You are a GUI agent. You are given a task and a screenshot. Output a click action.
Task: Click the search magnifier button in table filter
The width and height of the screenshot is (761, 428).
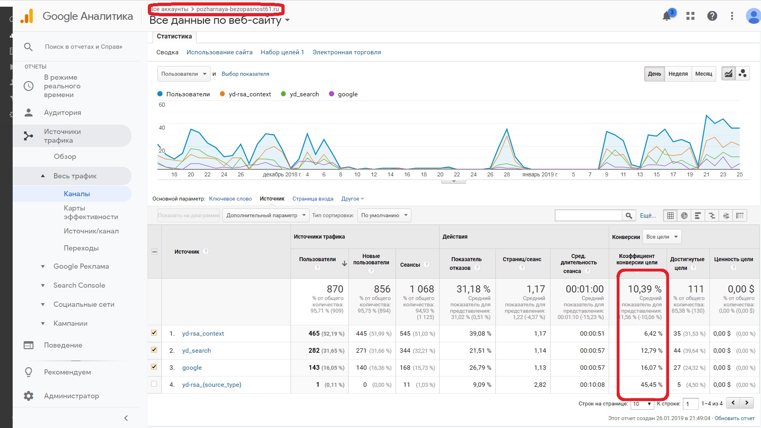tap(629, 216)
